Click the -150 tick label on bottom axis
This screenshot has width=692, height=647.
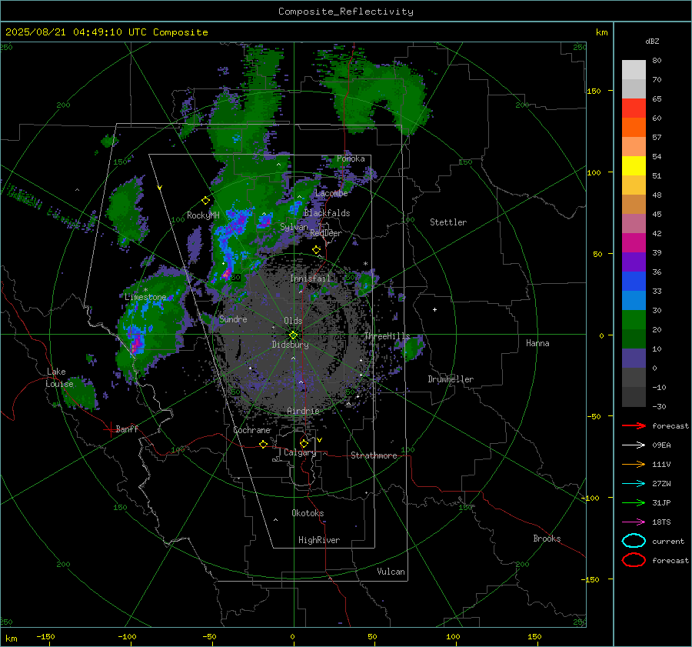pos(45,637)
